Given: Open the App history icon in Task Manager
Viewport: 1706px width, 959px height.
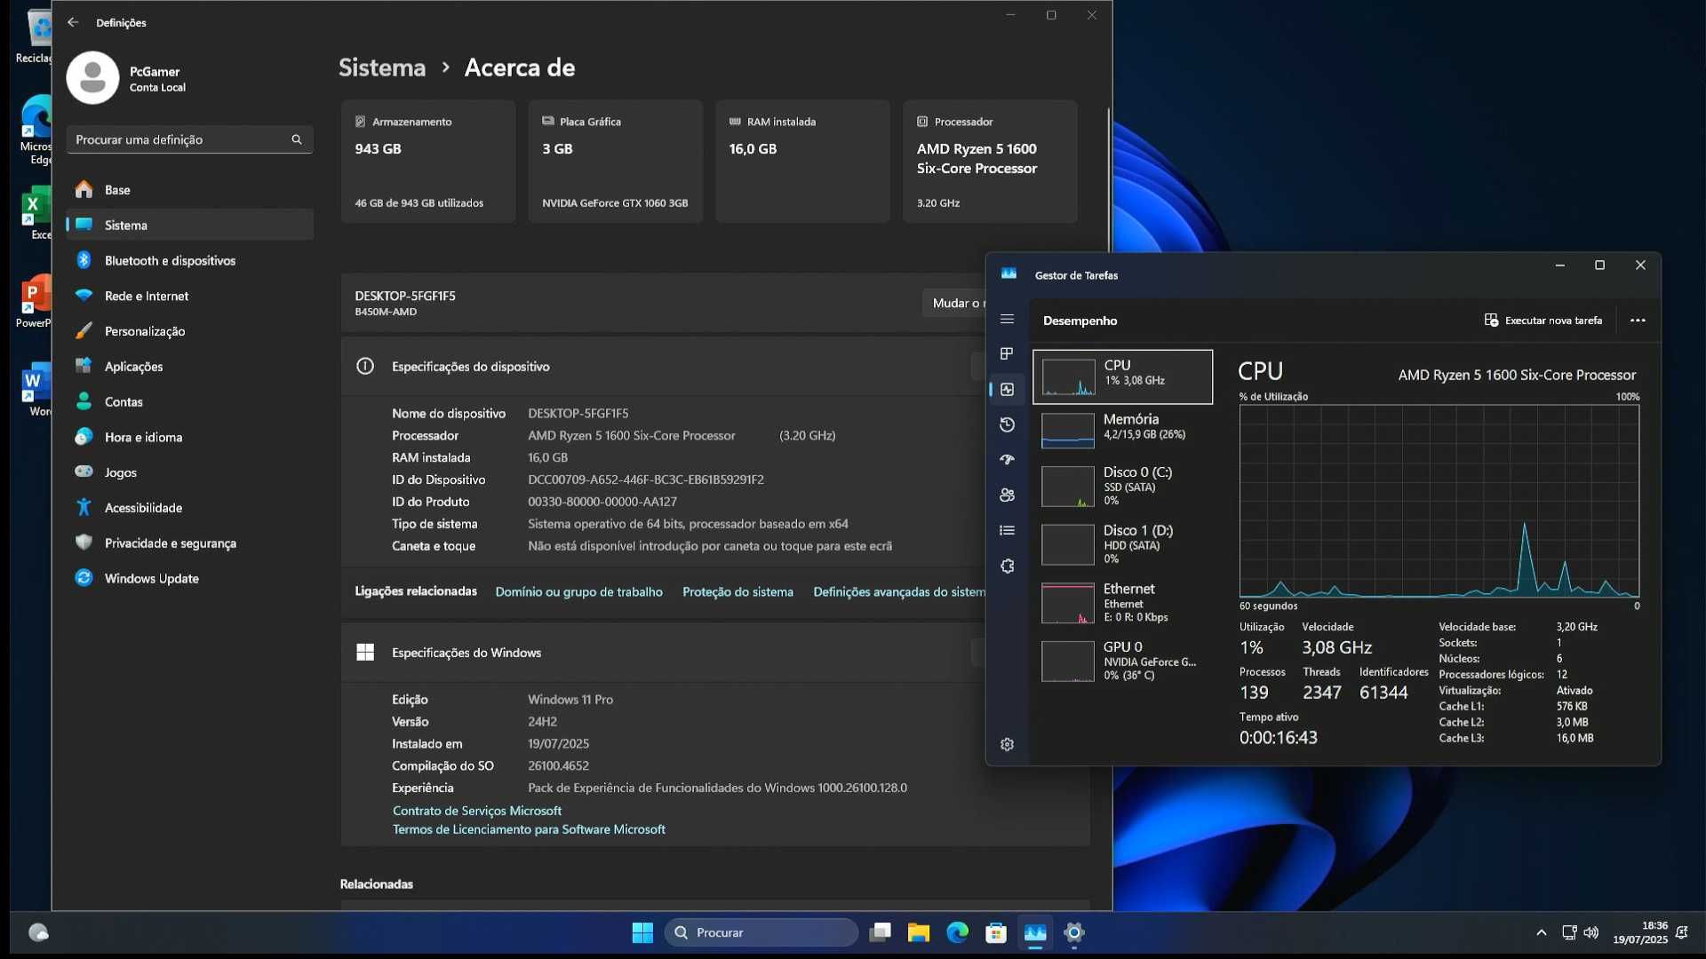Looking at the screenshot, I should point(1007,424).
